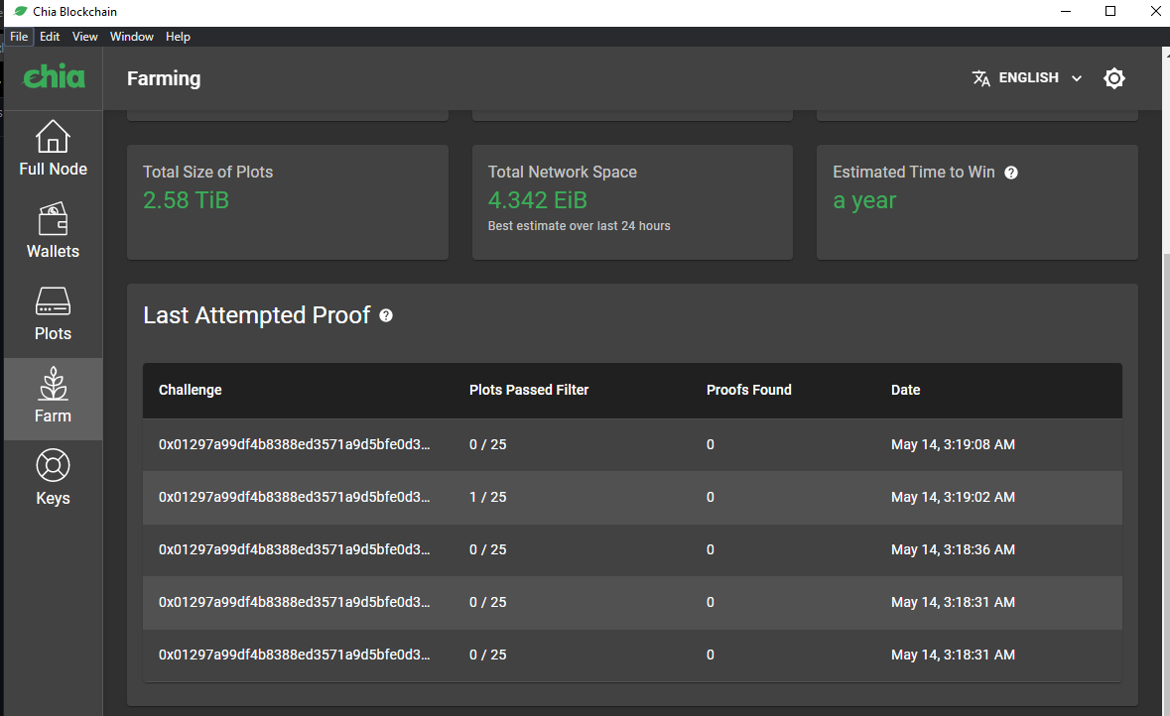Minimize the Chia Blockchain window
1170x716 pixels.
(x=1066, y=11)
